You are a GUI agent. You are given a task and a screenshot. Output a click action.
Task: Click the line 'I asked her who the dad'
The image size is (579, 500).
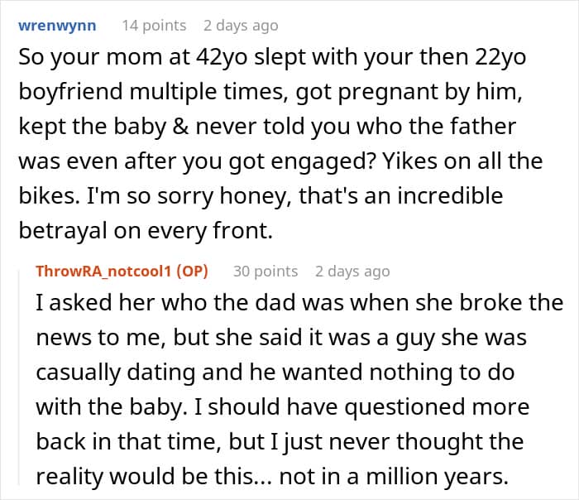[299, 303]
